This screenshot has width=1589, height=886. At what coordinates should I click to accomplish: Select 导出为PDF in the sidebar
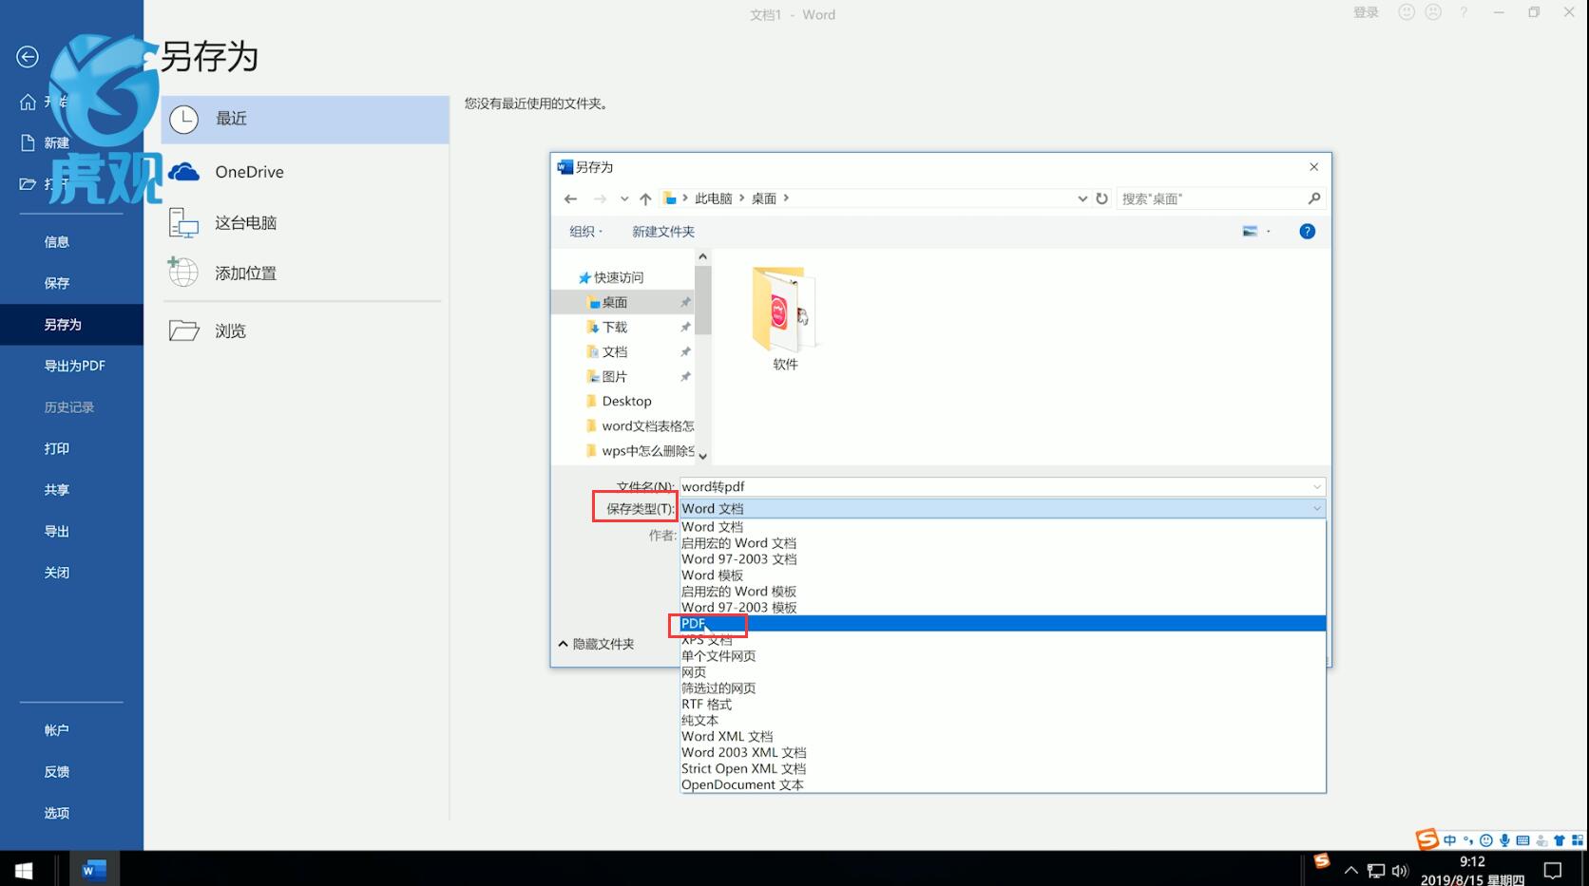pos(75,366)
